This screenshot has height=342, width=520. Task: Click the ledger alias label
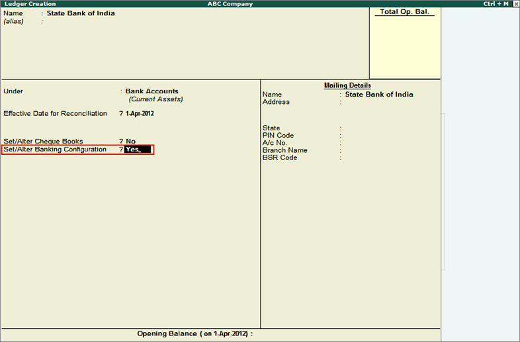point(14,21)
